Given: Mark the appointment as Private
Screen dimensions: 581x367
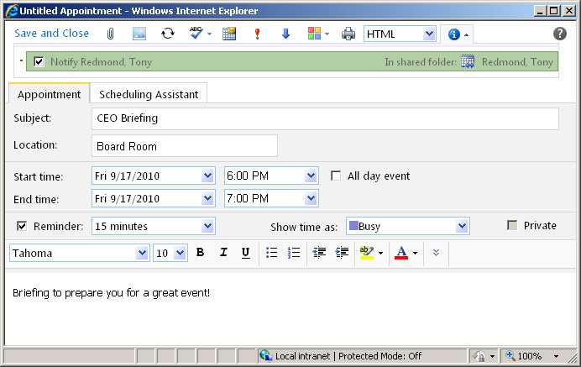Looking at the screenshot, I should (x=512, y=225).
